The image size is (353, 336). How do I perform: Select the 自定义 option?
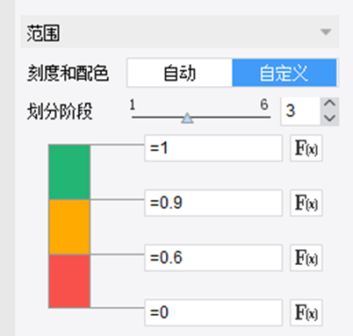pos(285,73)
